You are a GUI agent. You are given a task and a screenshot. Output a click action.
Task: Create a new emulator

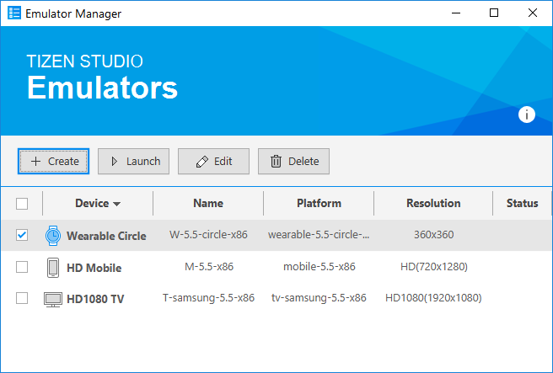(x=53, y=161)
